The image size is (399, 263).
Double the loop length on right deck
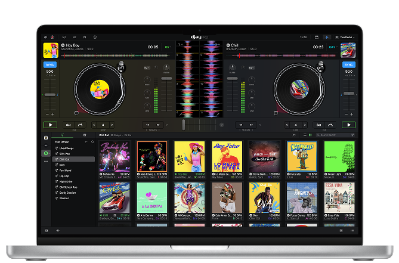tap(305, 125)
